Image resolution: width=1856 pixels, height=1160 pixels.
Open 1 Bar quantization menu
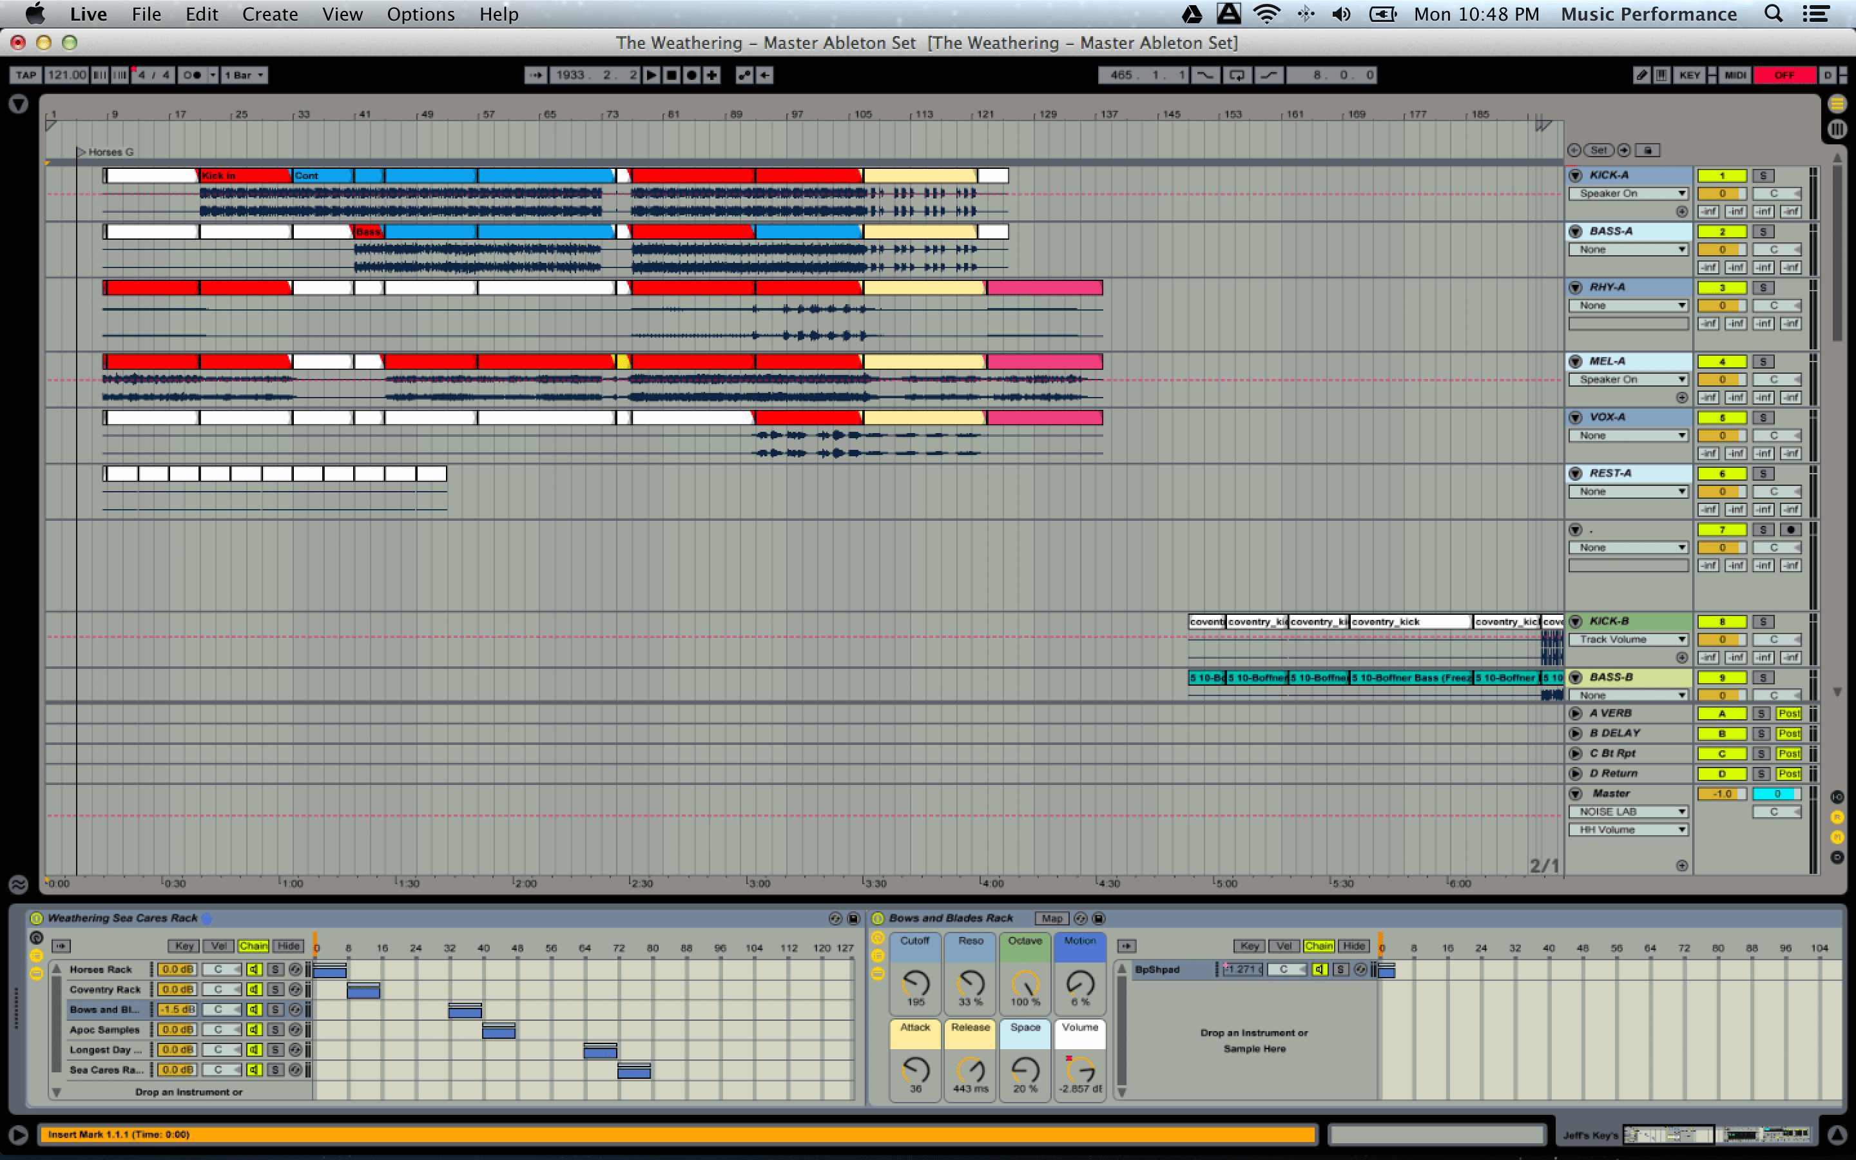pyautogui.click(x=245, y=74)
